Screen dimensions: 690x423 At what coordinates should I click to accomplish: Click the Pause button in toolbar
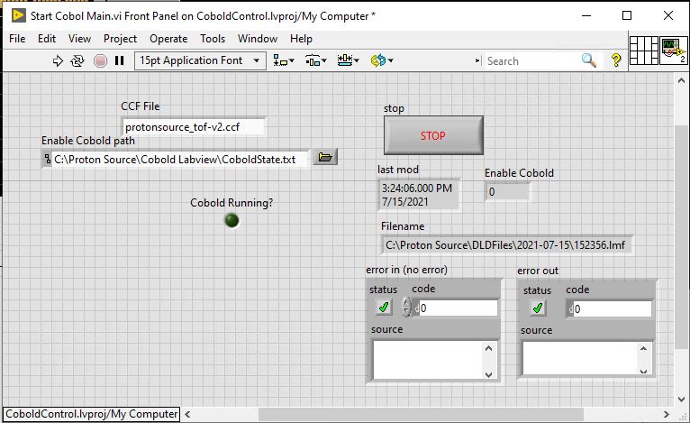(x=119, y=60)
